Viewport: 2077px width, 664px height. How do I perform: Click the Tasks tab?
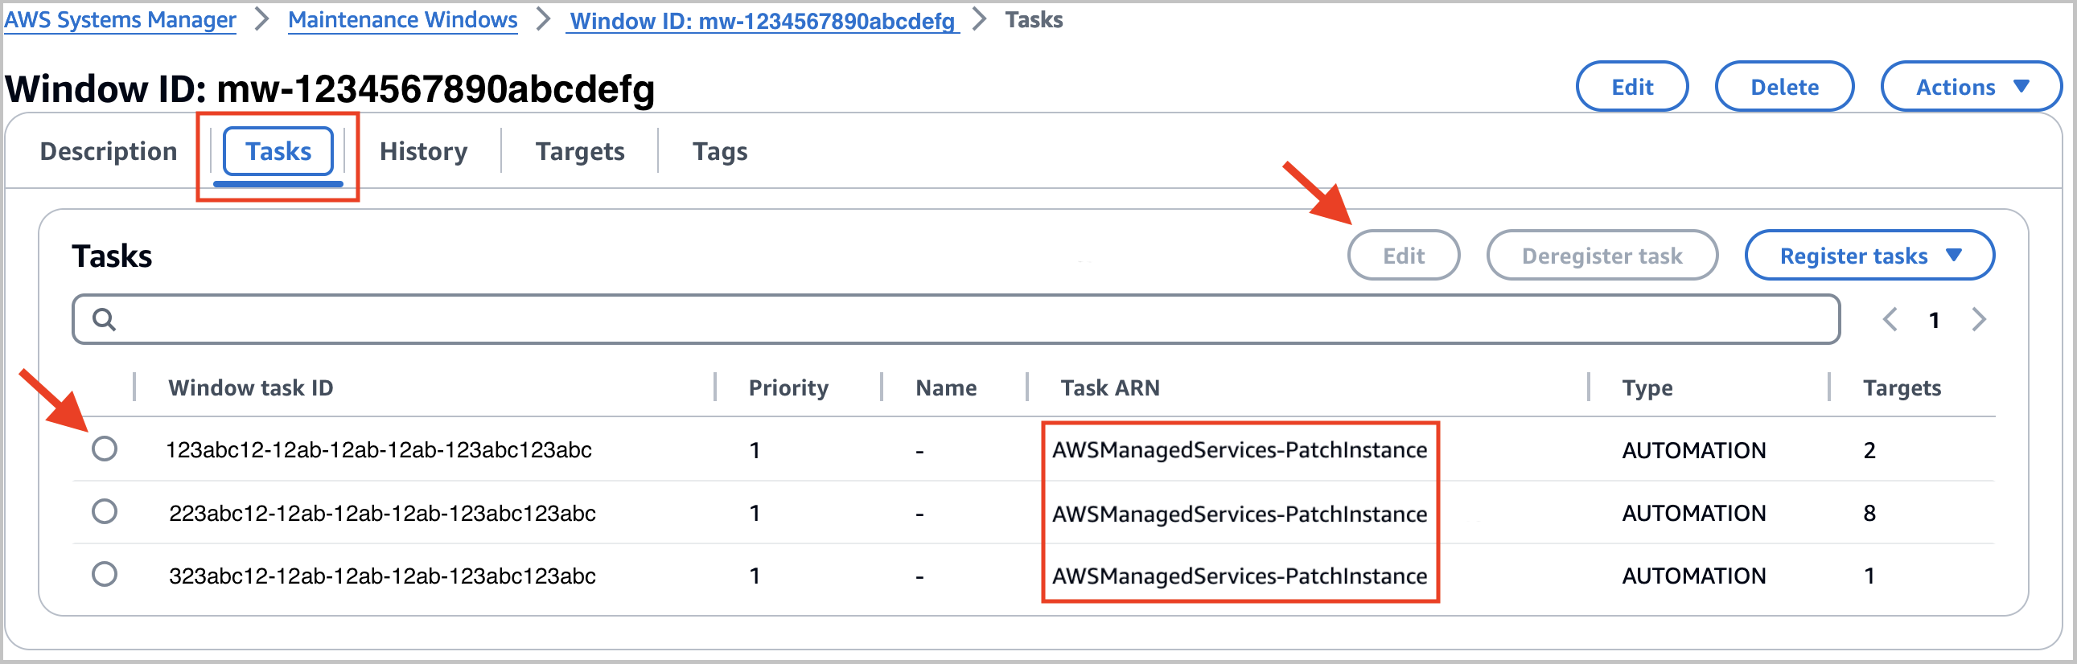tap(278, 151)
